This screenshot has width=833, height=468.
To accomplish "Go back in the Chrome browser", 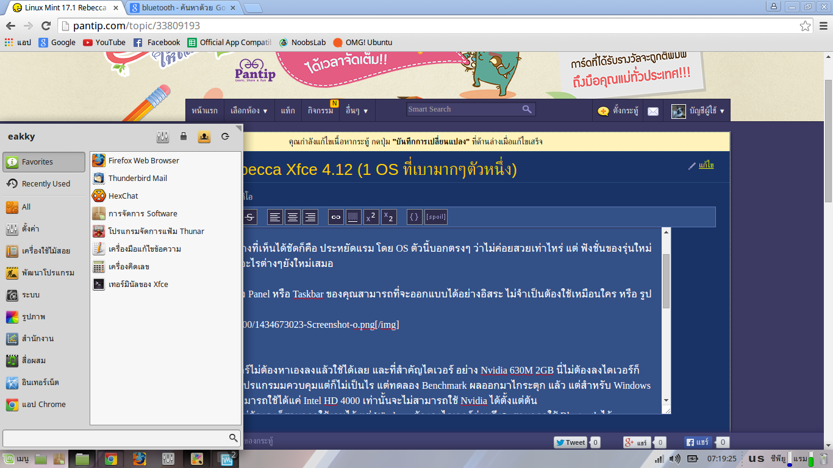I will point(10,26).
